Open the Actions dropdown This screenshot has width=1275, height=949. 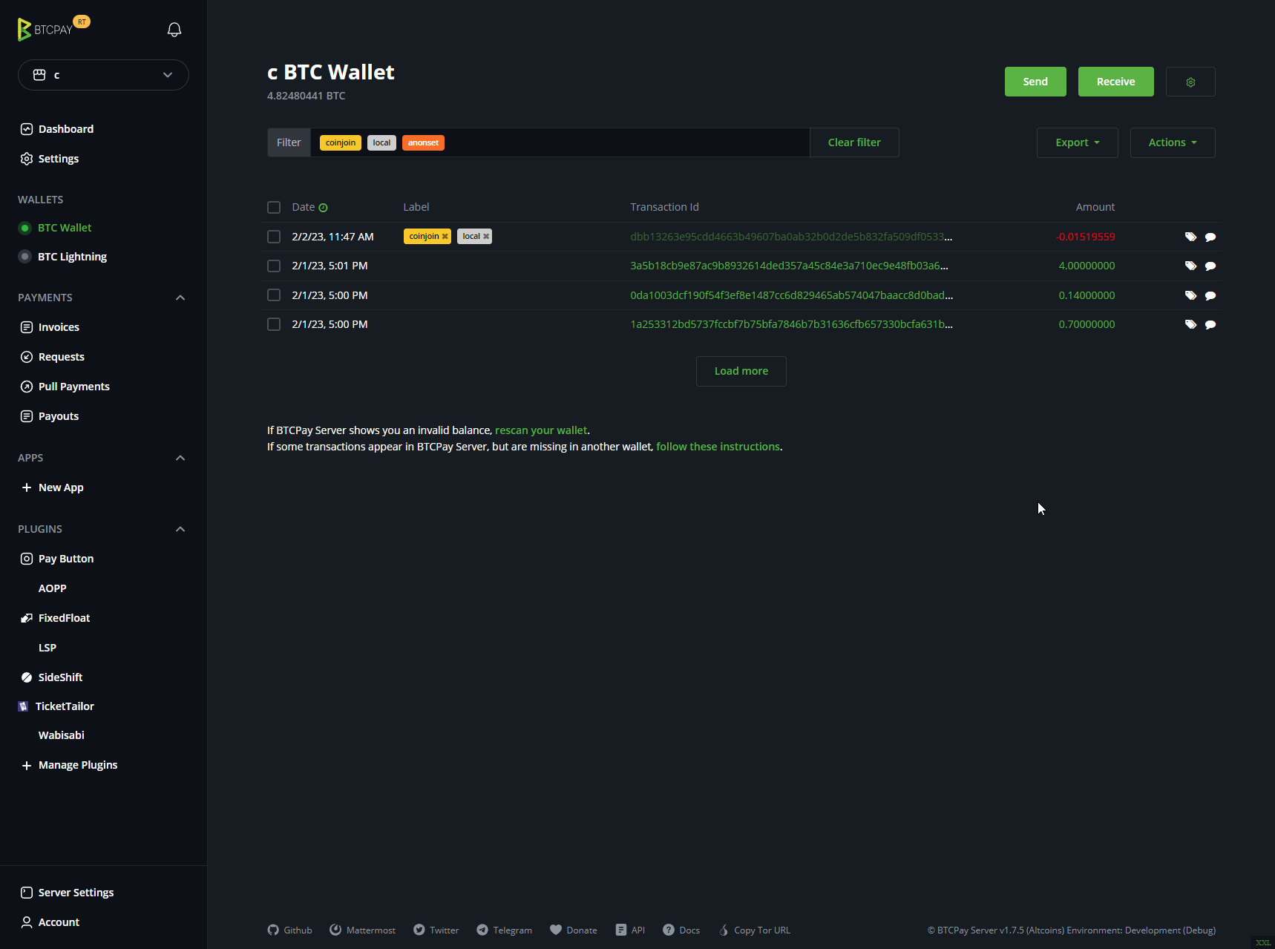(x=1172, y=142)
